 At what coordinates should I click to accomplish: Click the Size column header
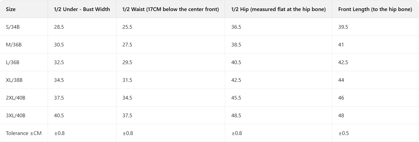tap(11, 9)
